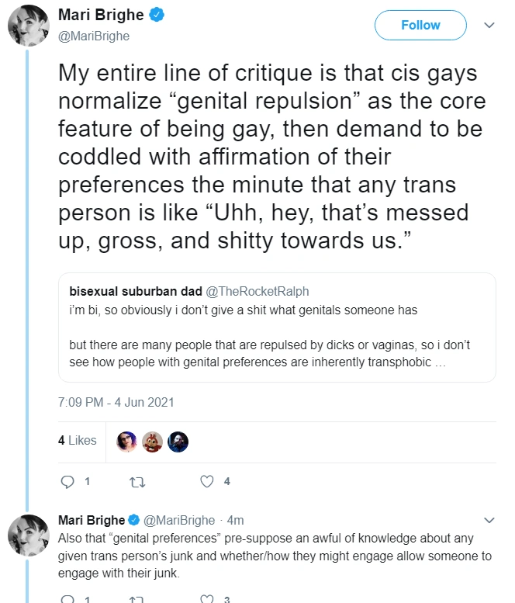Open the 7:09 PM timestamp link
This screenshot has height=603, width=515.
116,402
